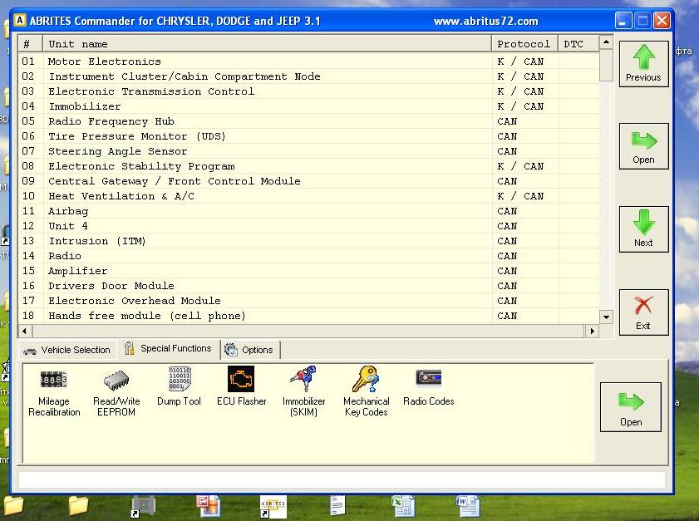Open the Options tab

(249, 351)
